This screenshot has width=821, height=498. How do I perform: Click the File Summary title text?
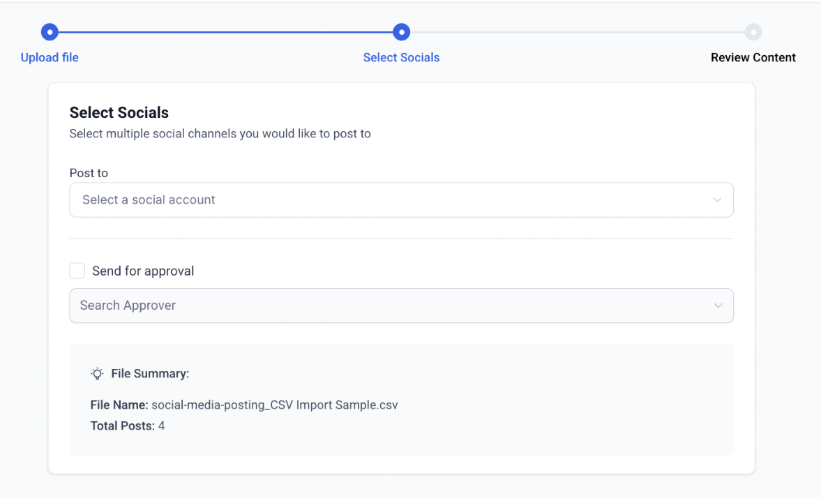click(x=150, y=373)
